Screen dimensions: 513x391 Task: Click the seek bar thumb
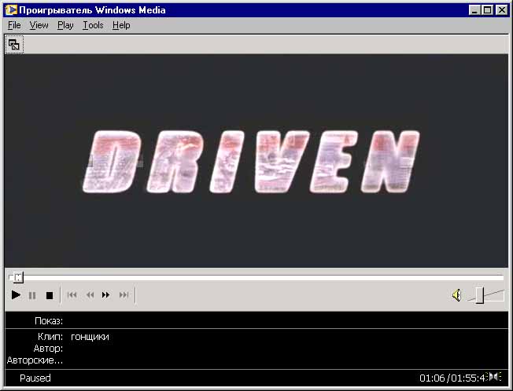point(18,278)
